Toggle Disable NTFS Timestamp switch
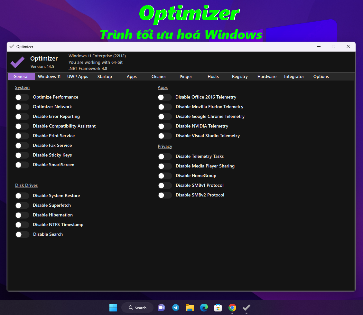The height and width of the screenshot is (315, 363). (22, 225)
